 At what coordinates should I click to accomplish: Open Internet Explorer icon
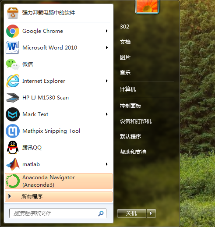click(13, 81)
